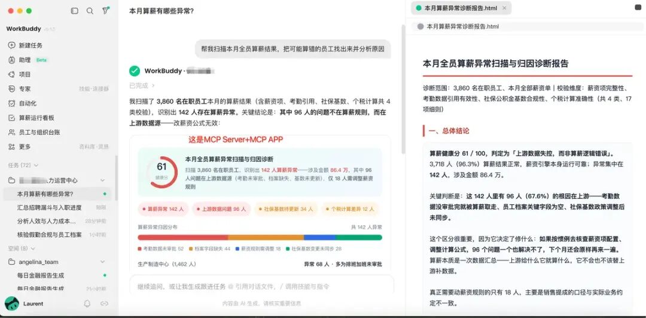Screen dimensions: 646x318
Task: Click the filter icon in top bar
Action: (106, 11)
